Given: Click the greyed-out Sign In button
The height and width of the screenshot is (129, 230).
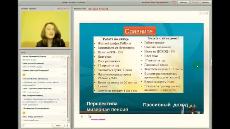Looking at the screenshot, I should (195, 3).
